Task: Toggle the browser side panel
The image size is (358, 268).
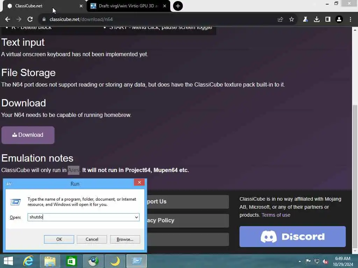Action: coord(328,20)
